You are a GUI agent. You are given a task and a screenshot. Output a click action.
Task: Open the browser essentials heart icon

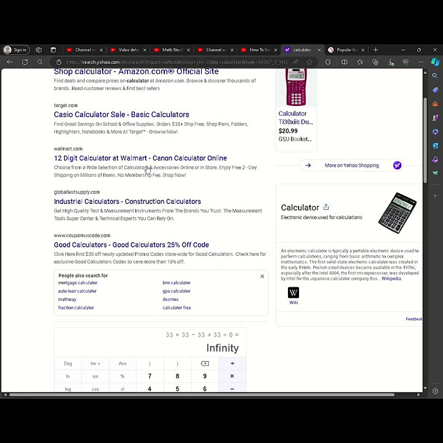[x=405, y=62]
